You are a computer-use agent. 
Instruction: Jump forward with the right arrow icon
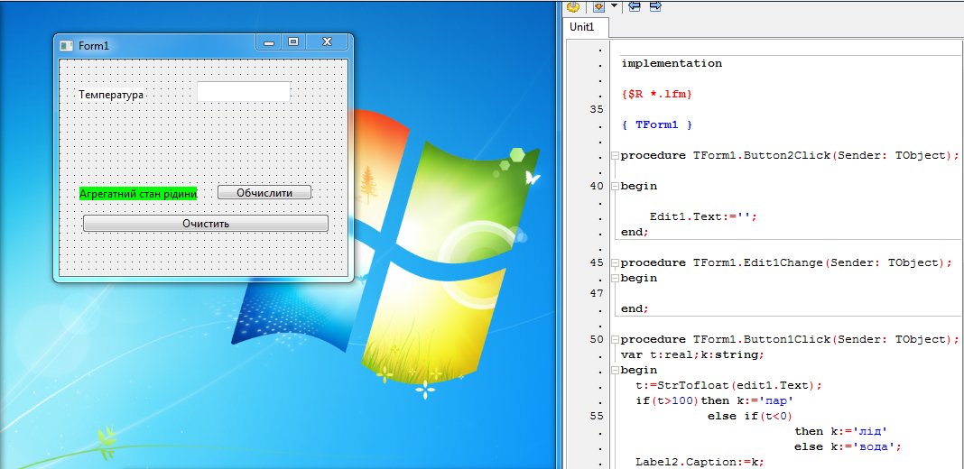(x=655, y=6)
